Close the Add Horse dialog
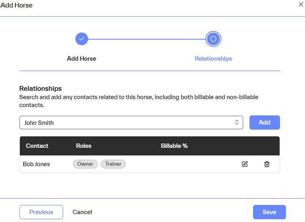Image resolution: width=305 pixels, height=222 pixels. [x=301, y=4]
